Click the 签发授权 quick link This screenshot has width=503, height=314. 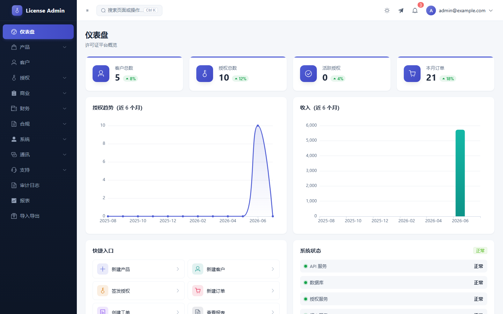pyautogui.click(x=139, y=291)
